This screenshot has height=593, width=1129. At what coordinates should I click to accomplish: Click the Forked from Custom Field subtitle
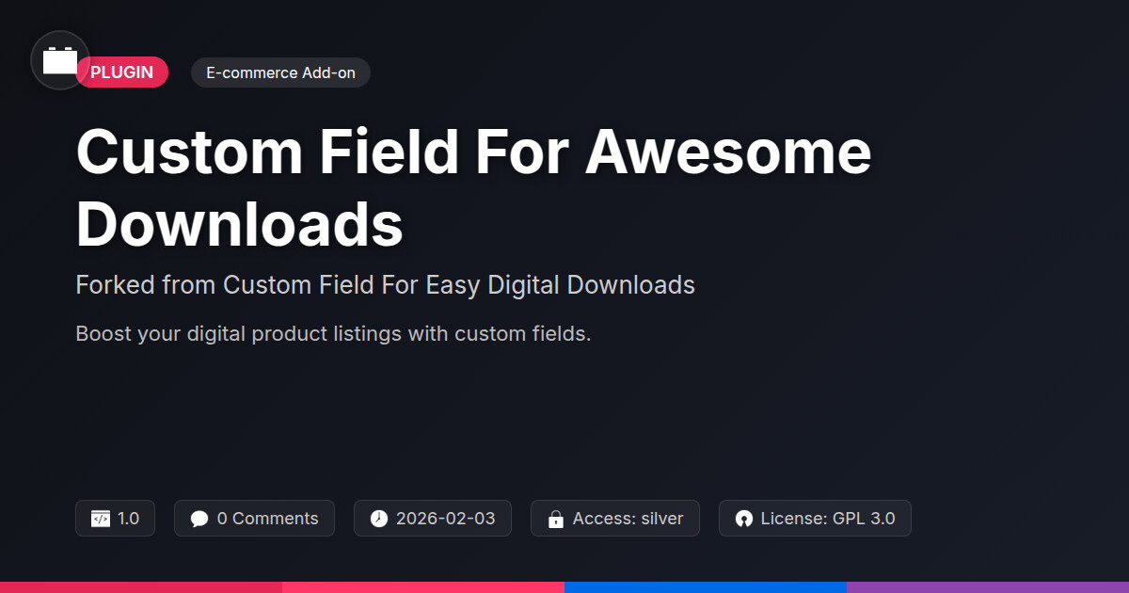click(385, 285)
